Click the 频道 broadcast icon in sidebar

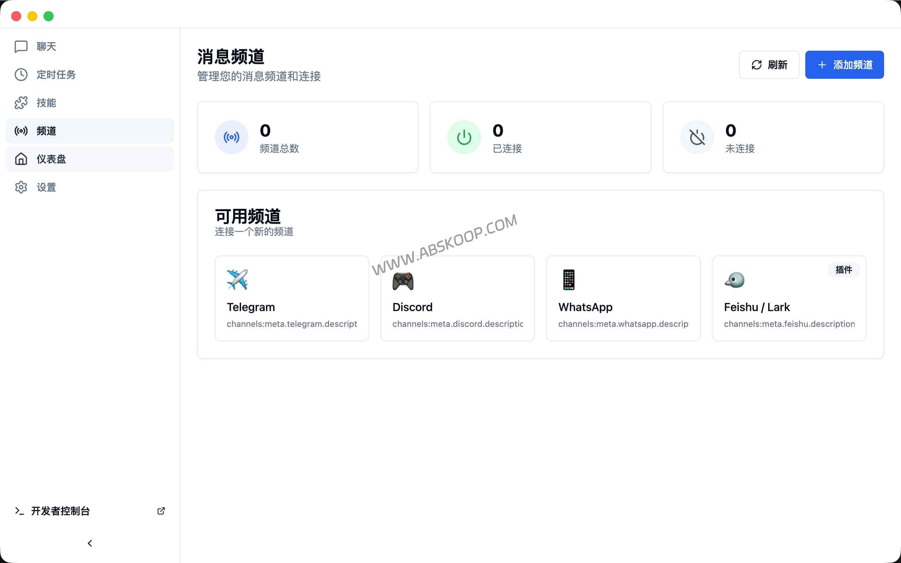tap(21, 131)
